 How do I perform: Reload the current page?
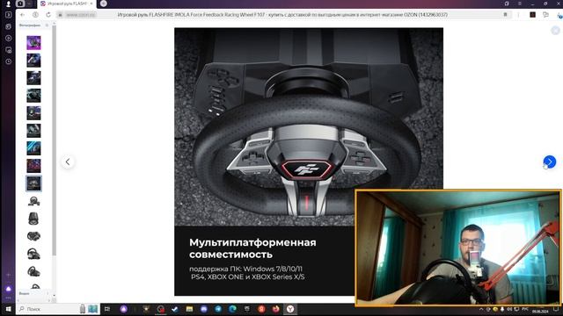[48, 15]
